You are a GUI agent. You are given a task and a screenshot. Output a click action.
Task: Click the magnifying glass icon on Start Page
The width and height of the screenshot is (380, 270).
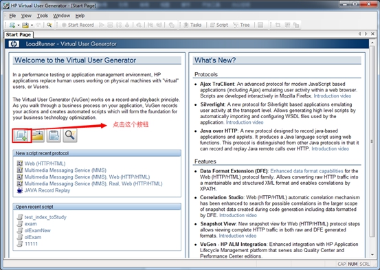pyautogui.click(x=70, y=135)
